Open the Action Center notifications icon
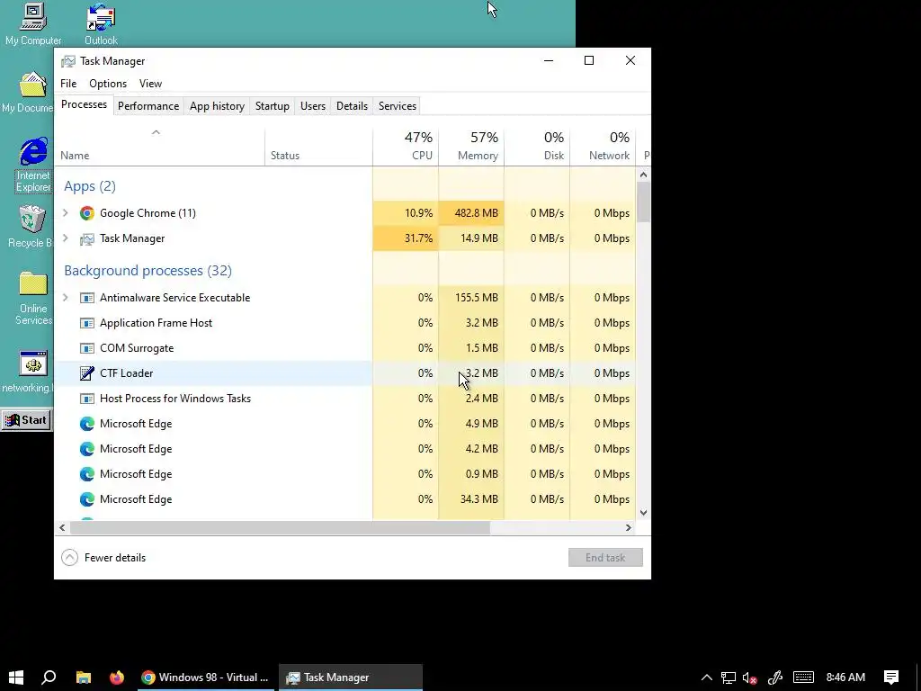The width and height of the screenshot is (921, 691). 891,678
